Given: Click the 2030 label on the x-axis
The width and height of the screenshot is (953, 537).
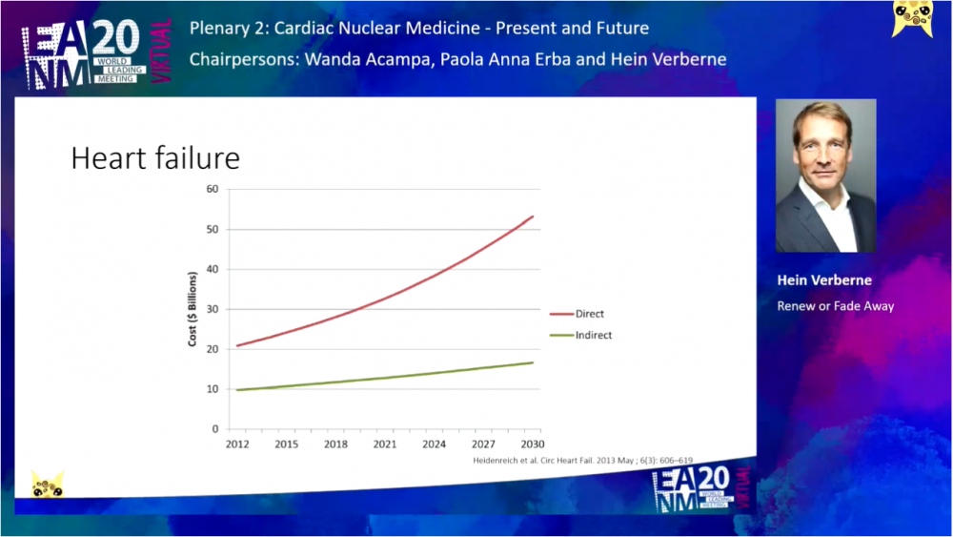Looking at the screenshot, I should tap(533, 444).
